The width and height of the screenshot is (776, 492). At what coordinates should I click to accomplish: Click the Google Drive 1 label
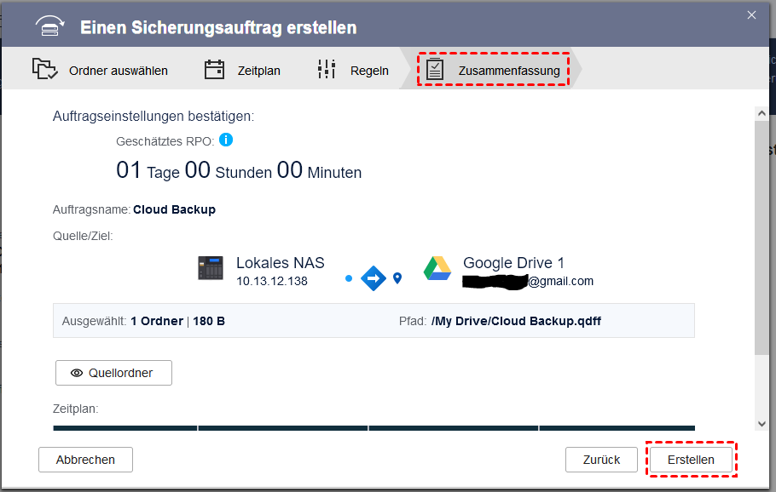tap(513, 263)
